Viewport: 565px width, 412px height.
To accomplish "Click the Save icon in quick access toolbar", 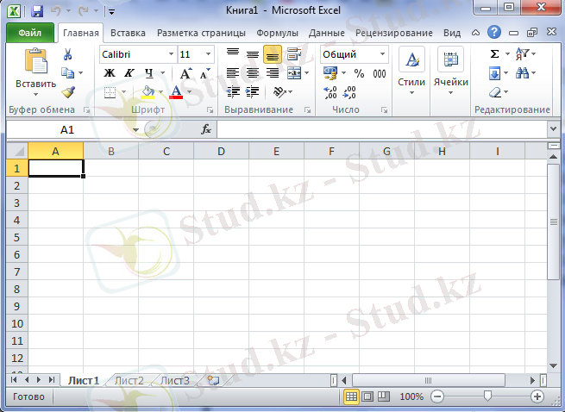I will (36, 11).
